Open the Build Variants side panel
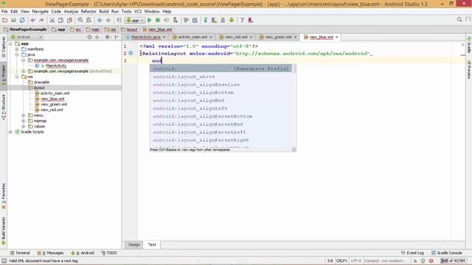 (4, 230)
